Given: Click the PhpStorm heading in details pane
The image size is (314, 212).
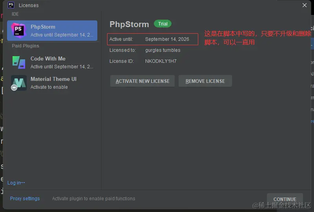Looking at the screenshot, I should (129, 24).
